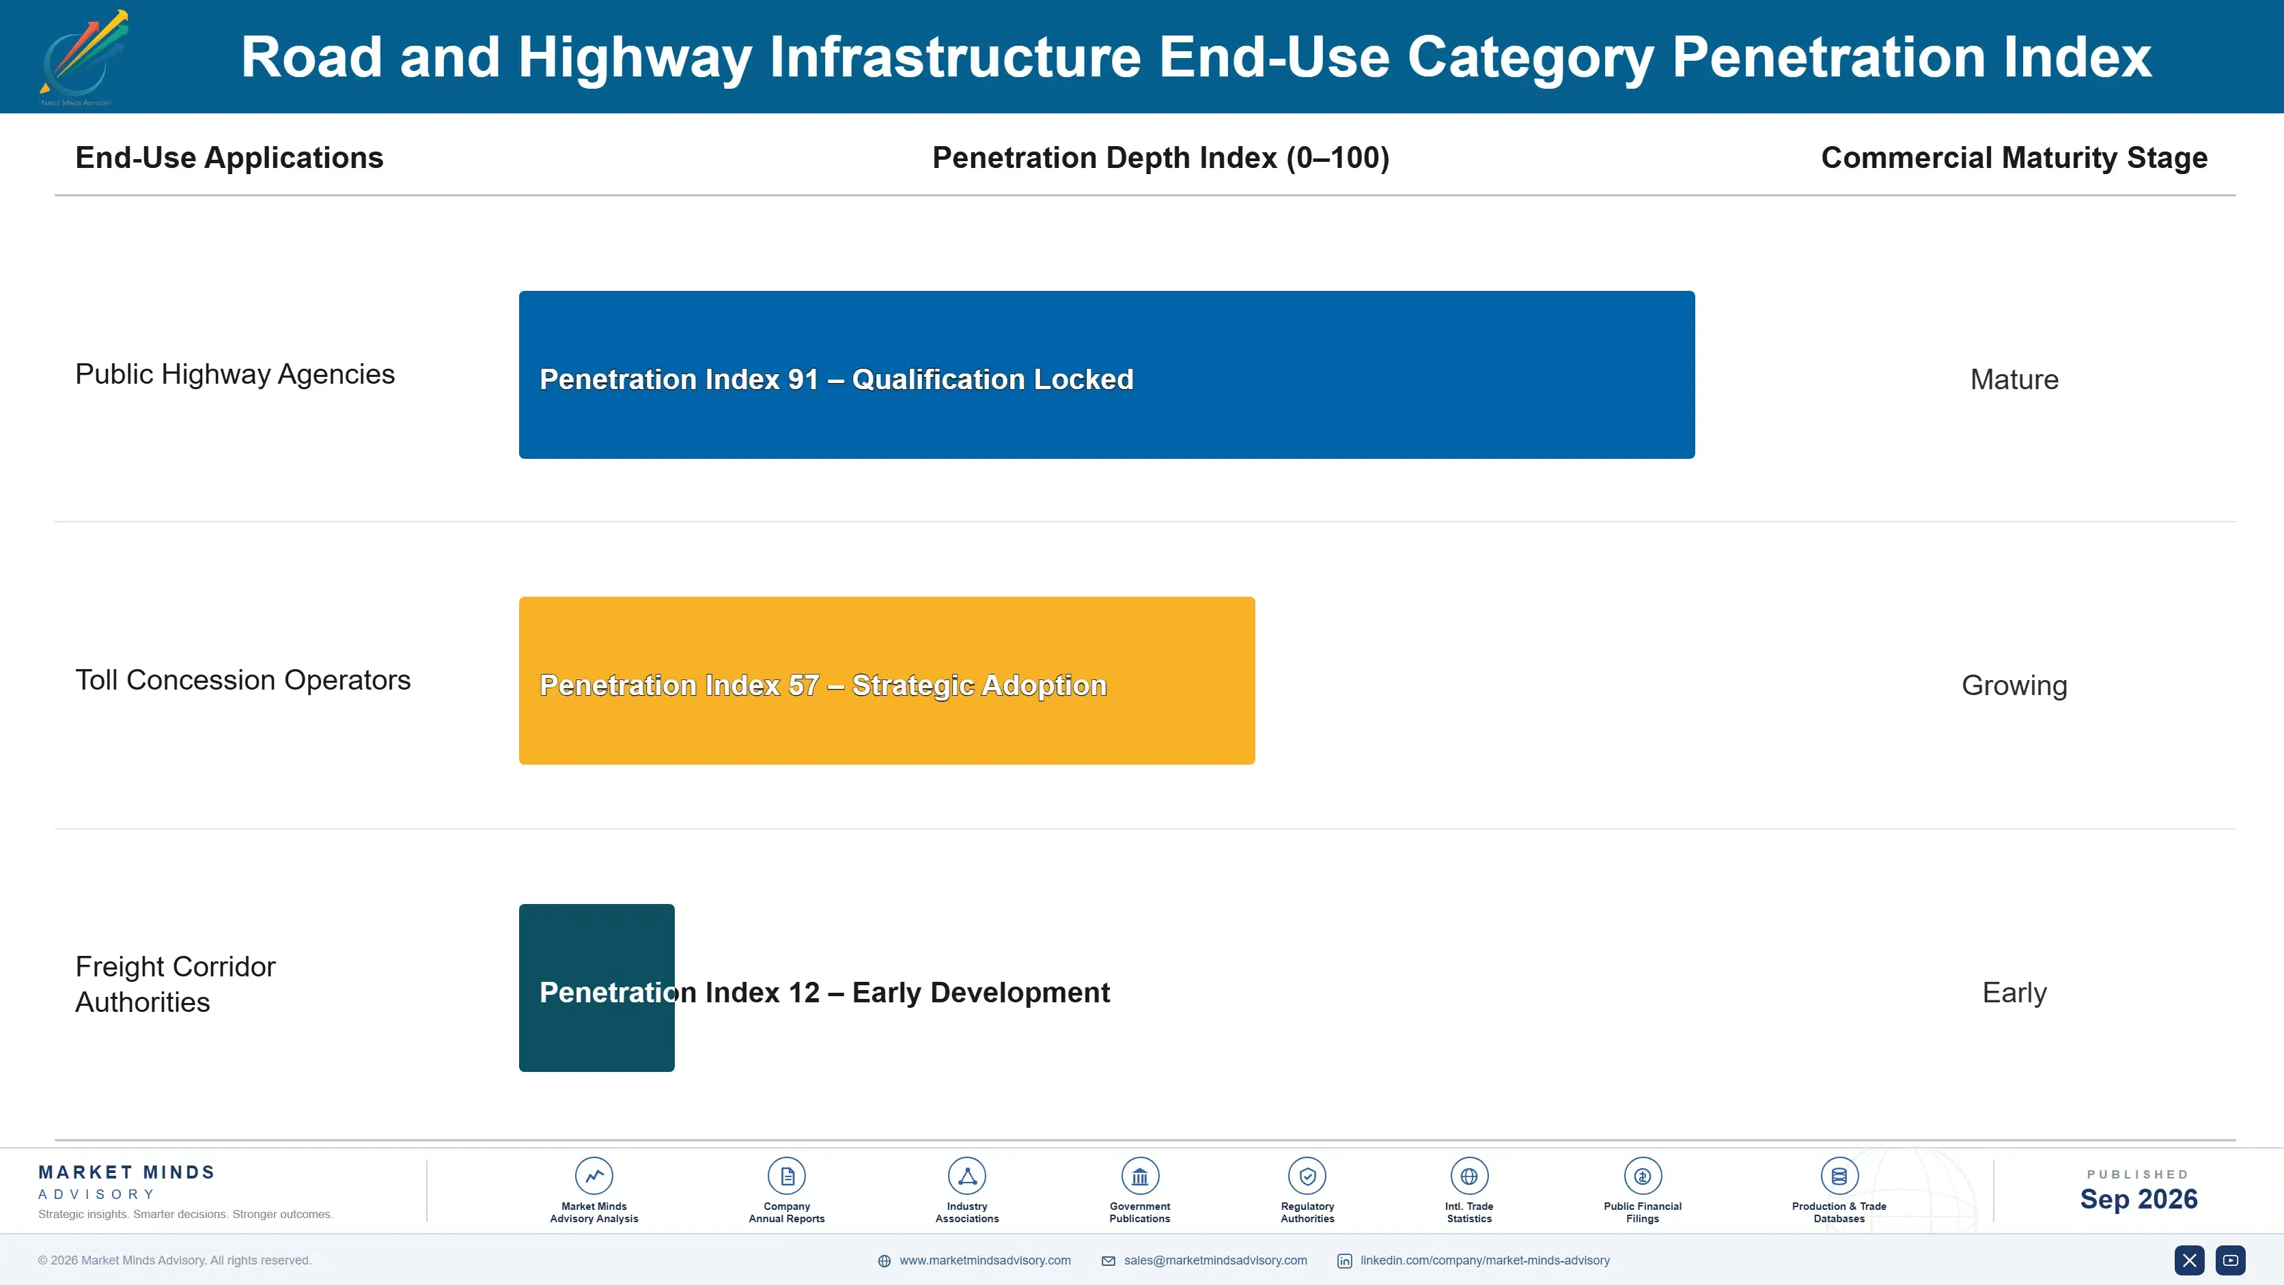2284x1285 pixels.
Task: Open the X social media icon
Action: click(2189, 1260)
